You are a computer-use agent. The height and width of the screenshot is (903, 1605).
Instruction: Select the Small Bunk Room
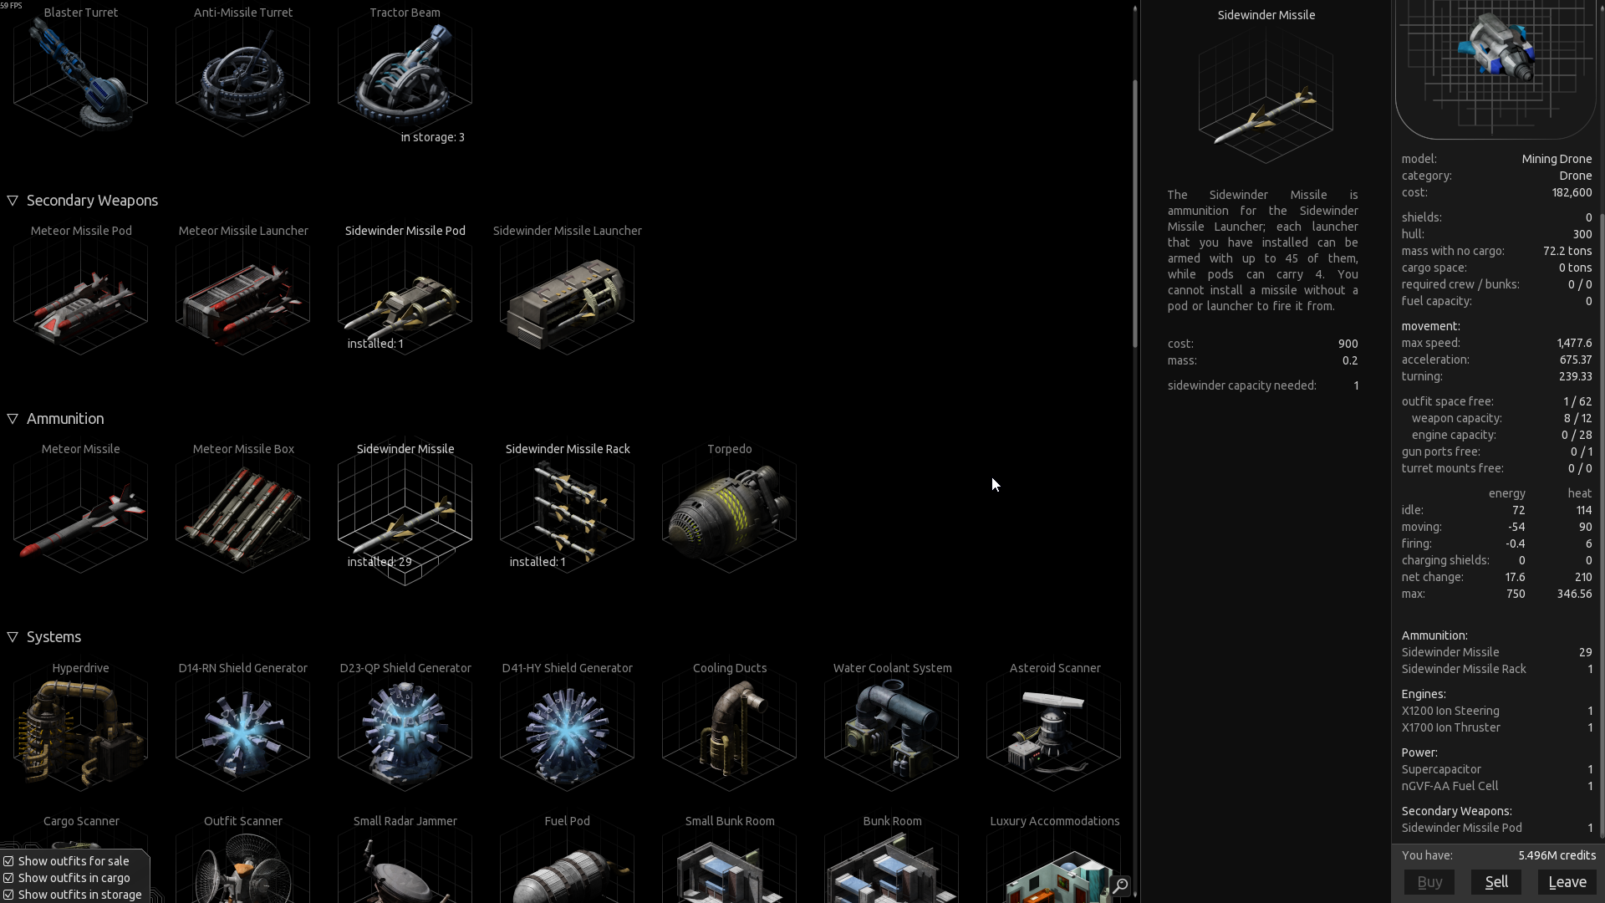(x=730, y=859)
